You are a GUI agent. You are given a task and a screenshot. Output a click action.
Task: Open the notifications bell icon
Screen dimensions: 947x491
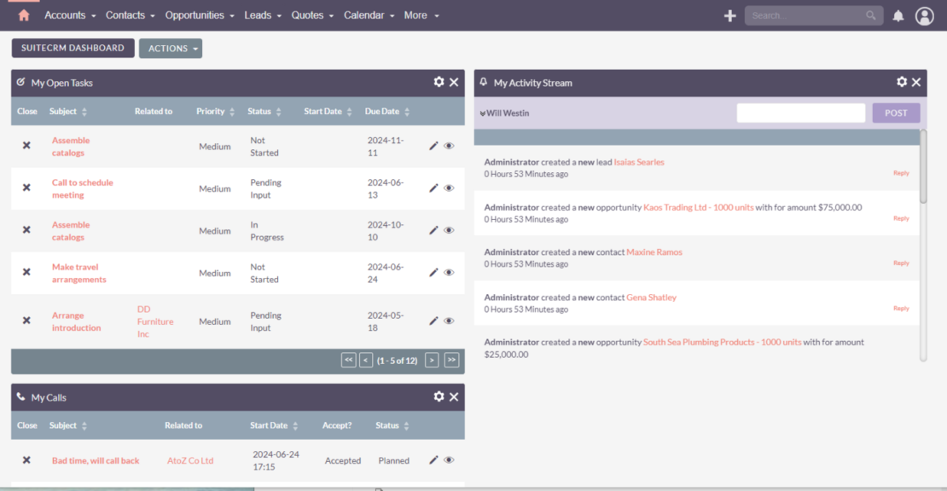(x=898, y=15)
